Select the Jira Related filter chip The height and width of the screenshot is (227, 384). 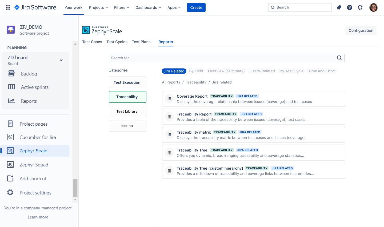(x=174, y=71)
